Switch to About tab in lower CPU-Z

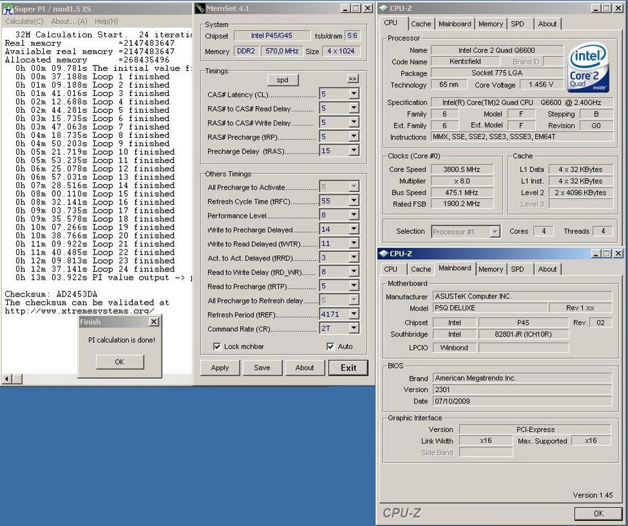coord(547,269)
